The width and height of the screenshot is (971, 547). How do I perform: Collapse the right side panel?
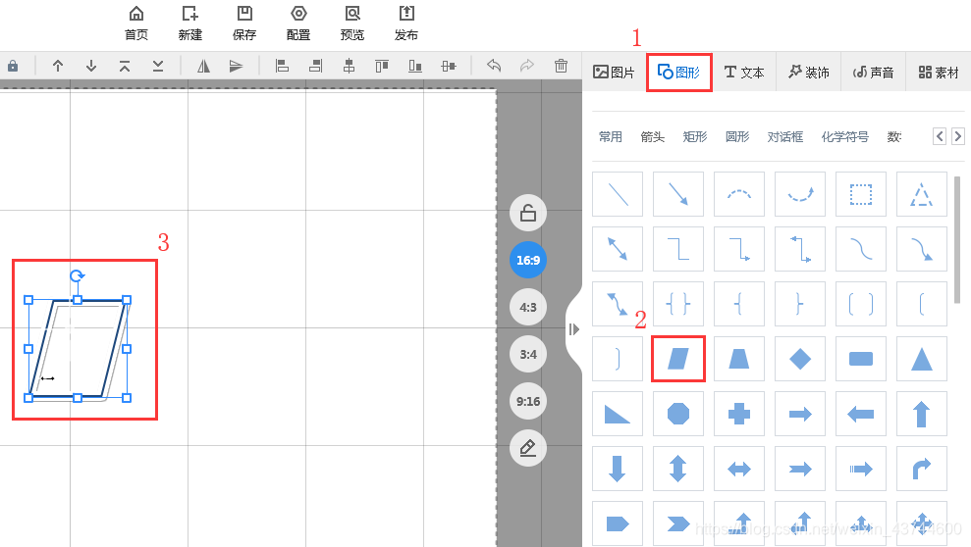point(574,329)
